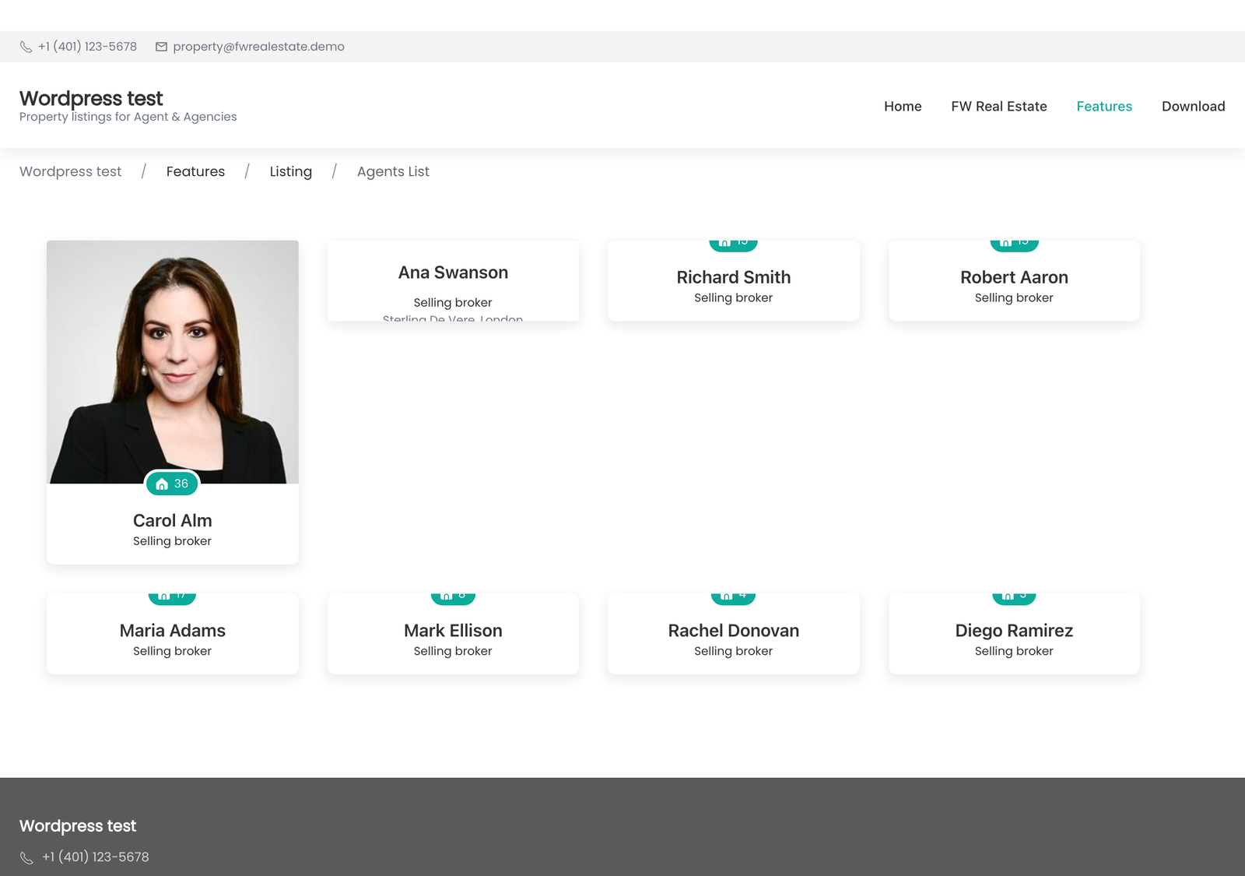The image size is (1245, 876).
Task: Click the footer phone icon
Action: 26,857
